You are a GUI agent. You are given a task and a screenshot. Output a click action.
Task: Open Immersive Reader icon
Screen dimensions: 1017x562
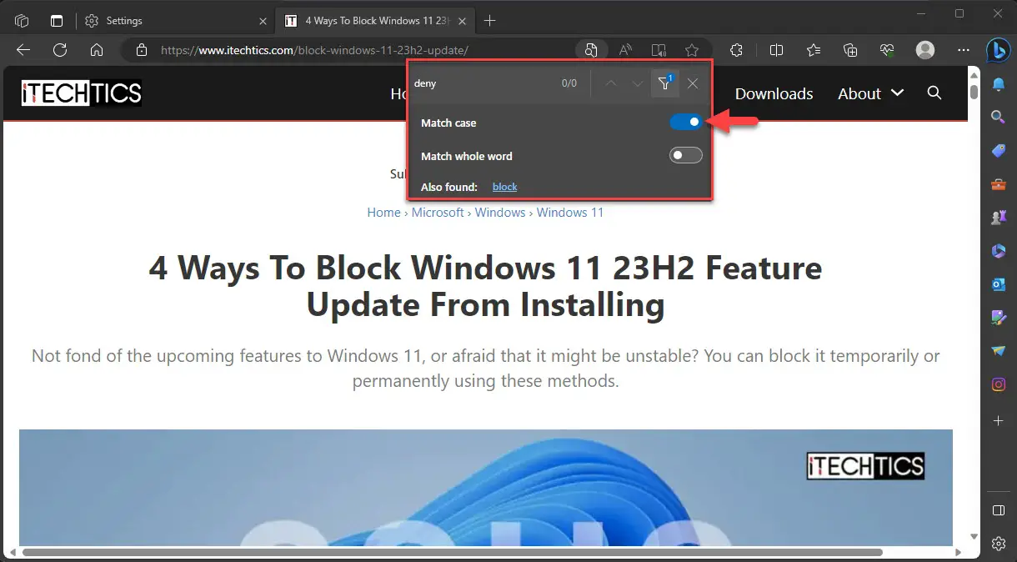[659, 50]
